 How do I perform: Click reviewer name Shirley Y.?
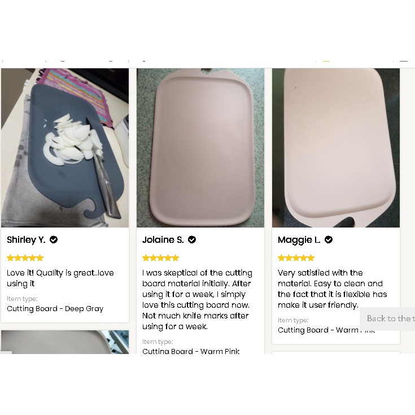26,240
